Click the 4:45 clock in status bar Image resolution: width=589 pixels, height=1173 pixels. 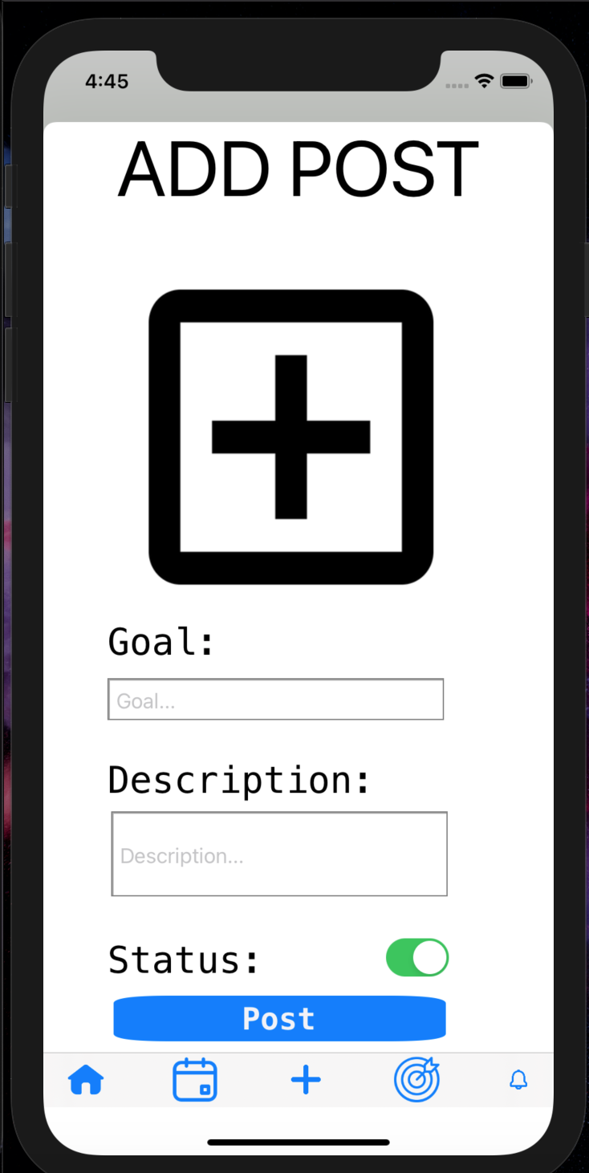pos(107,81)
